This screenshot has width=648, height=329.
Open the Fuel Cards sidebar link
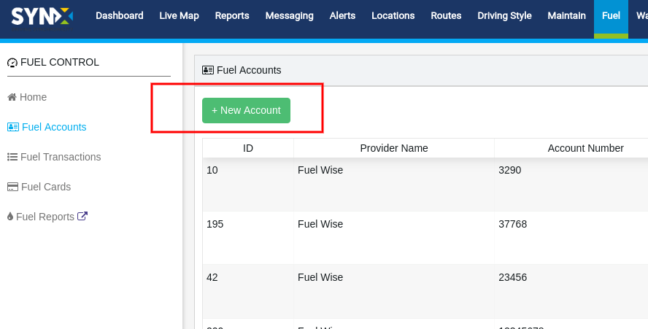click(46, 187)
